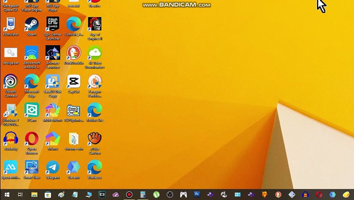The image size is (354, 200).
Task: Open the Age of Empires II icon
Action: [95, 29]
